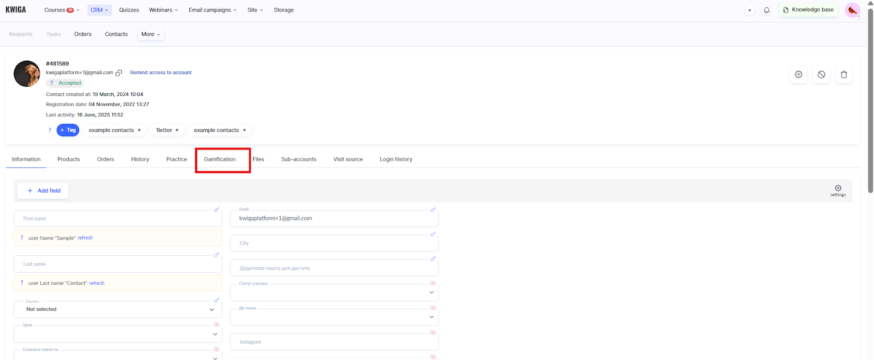Open the notifications bell
Screen dimensions: 874x360
(766, 10)
